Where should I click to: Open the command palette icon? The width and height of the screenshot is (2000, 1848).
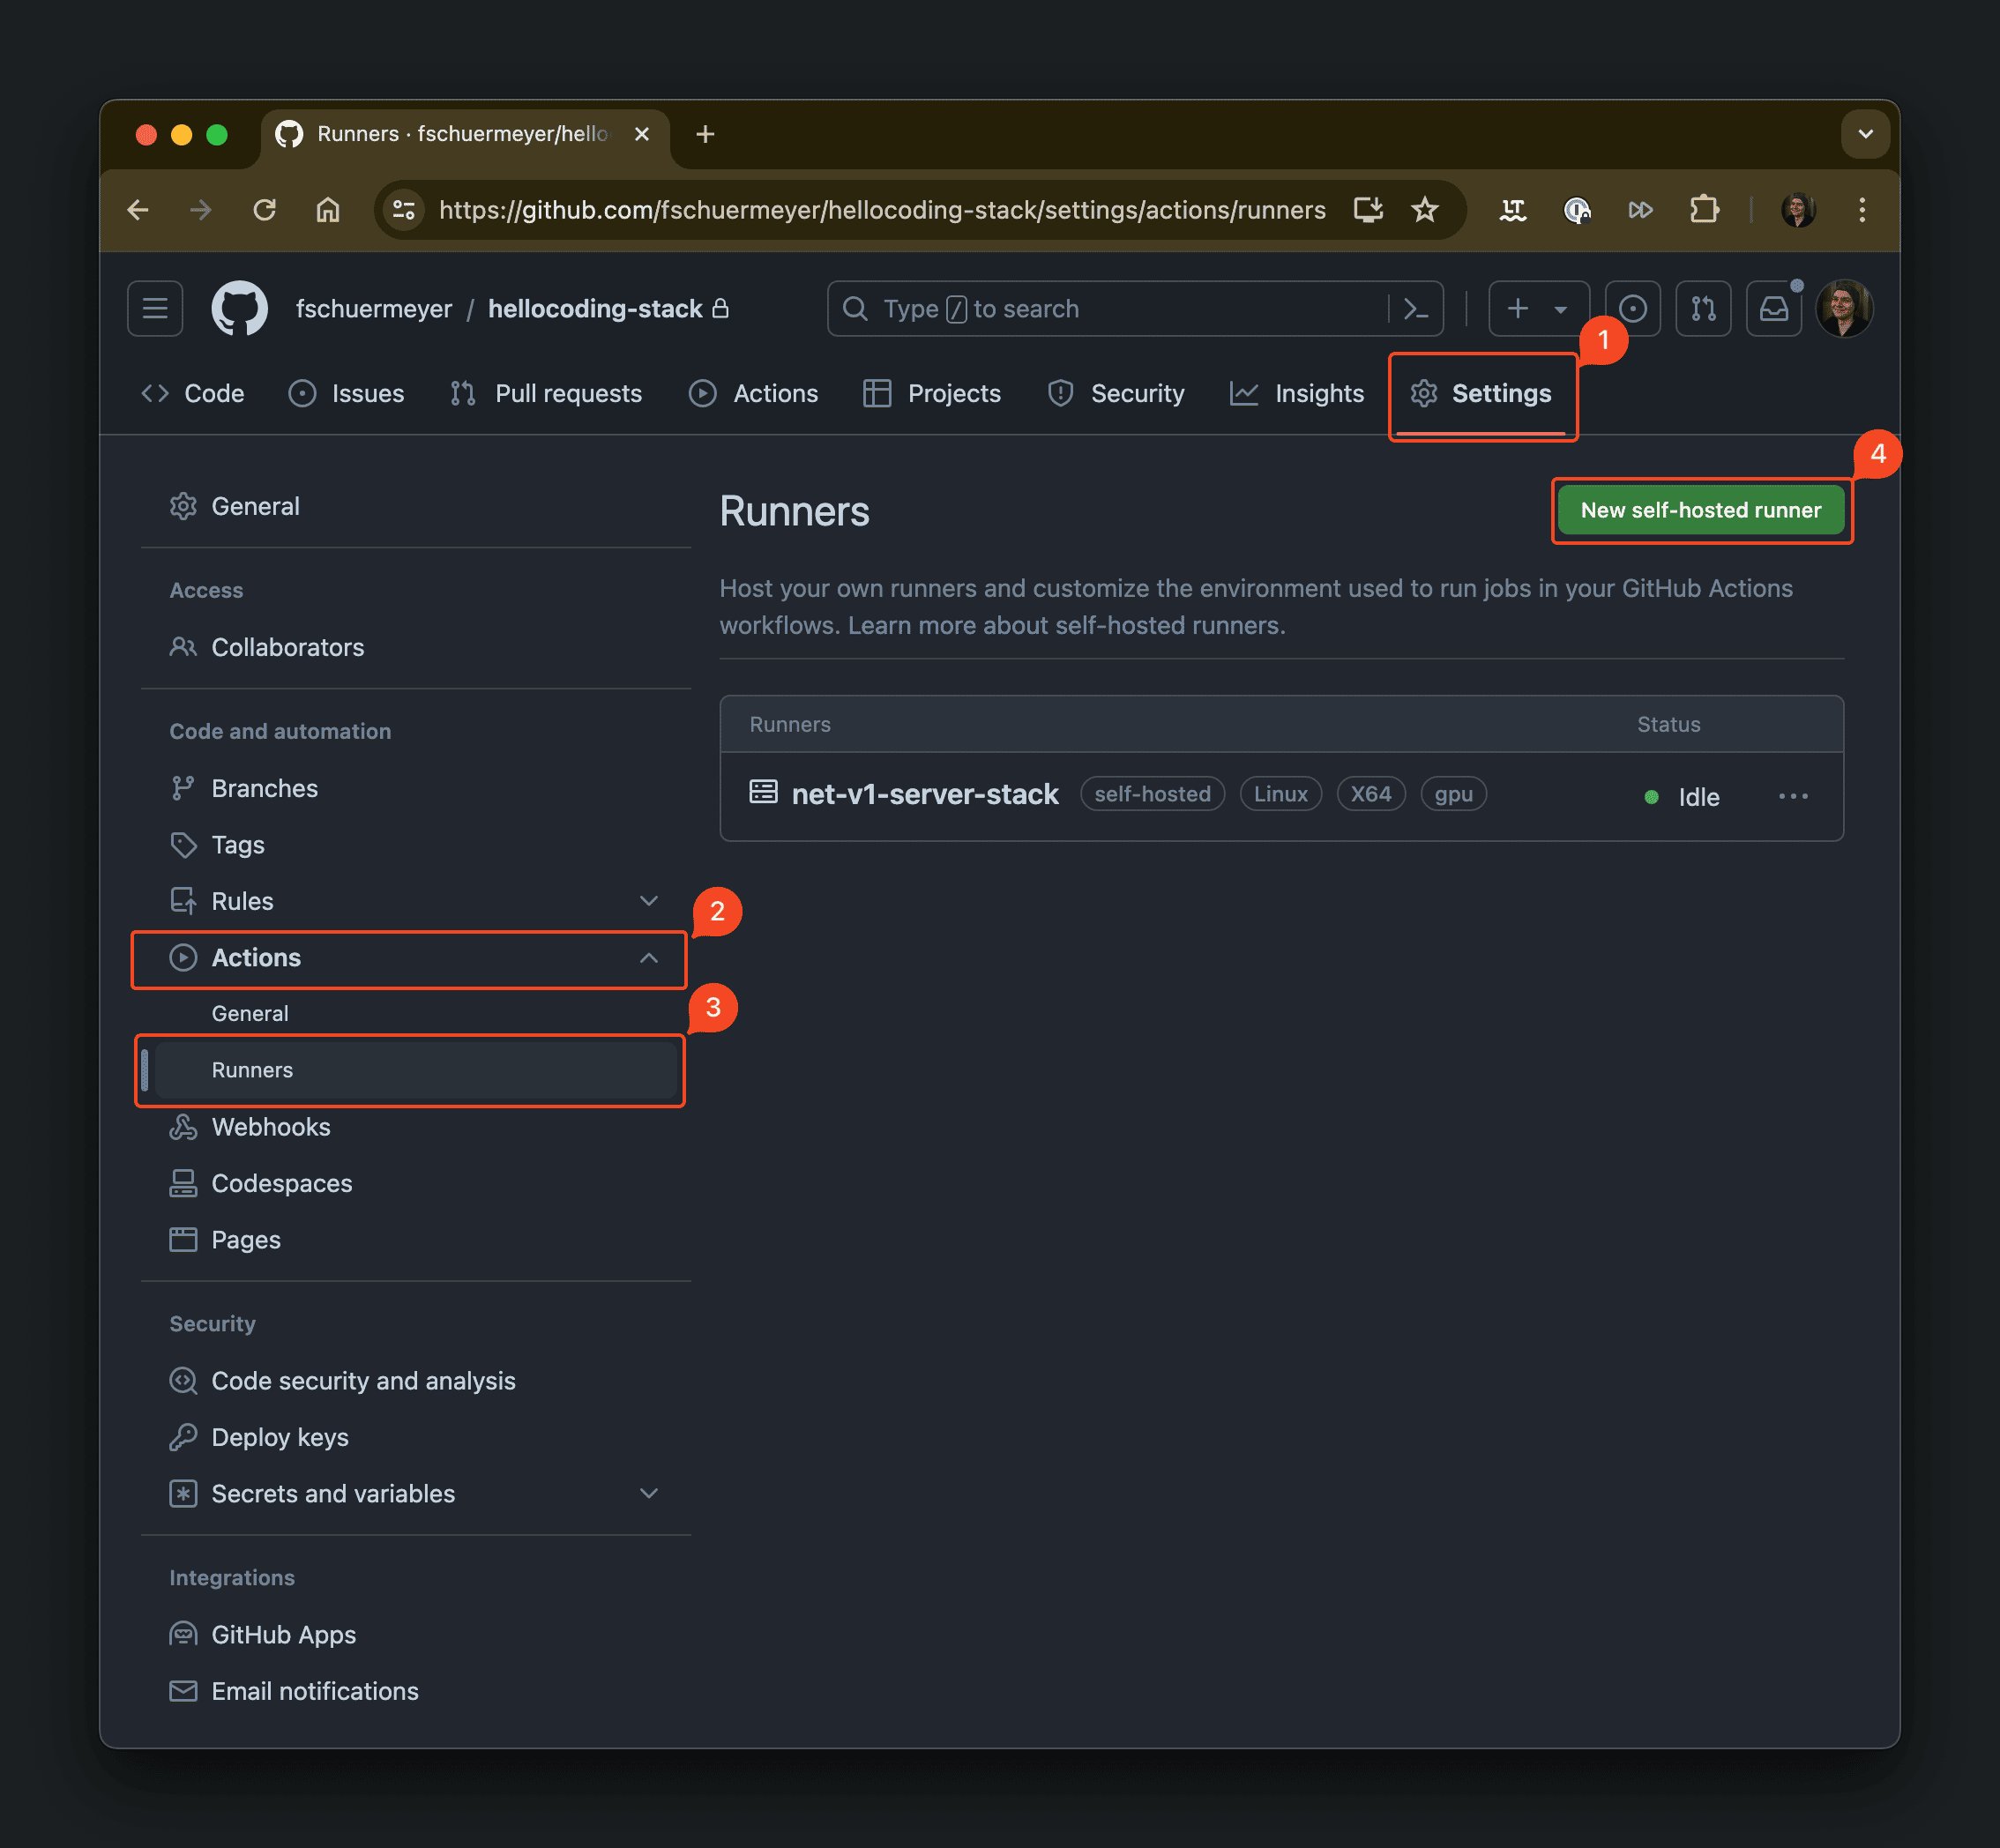coord(1416,309)
